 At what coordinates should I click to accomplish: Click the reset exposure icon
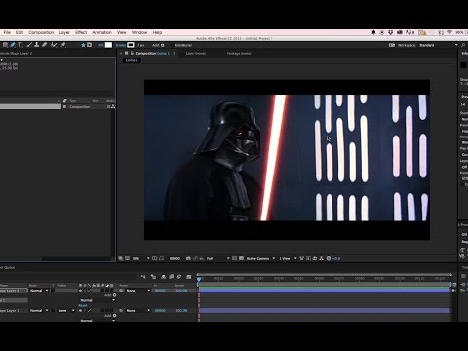[329, 258]
